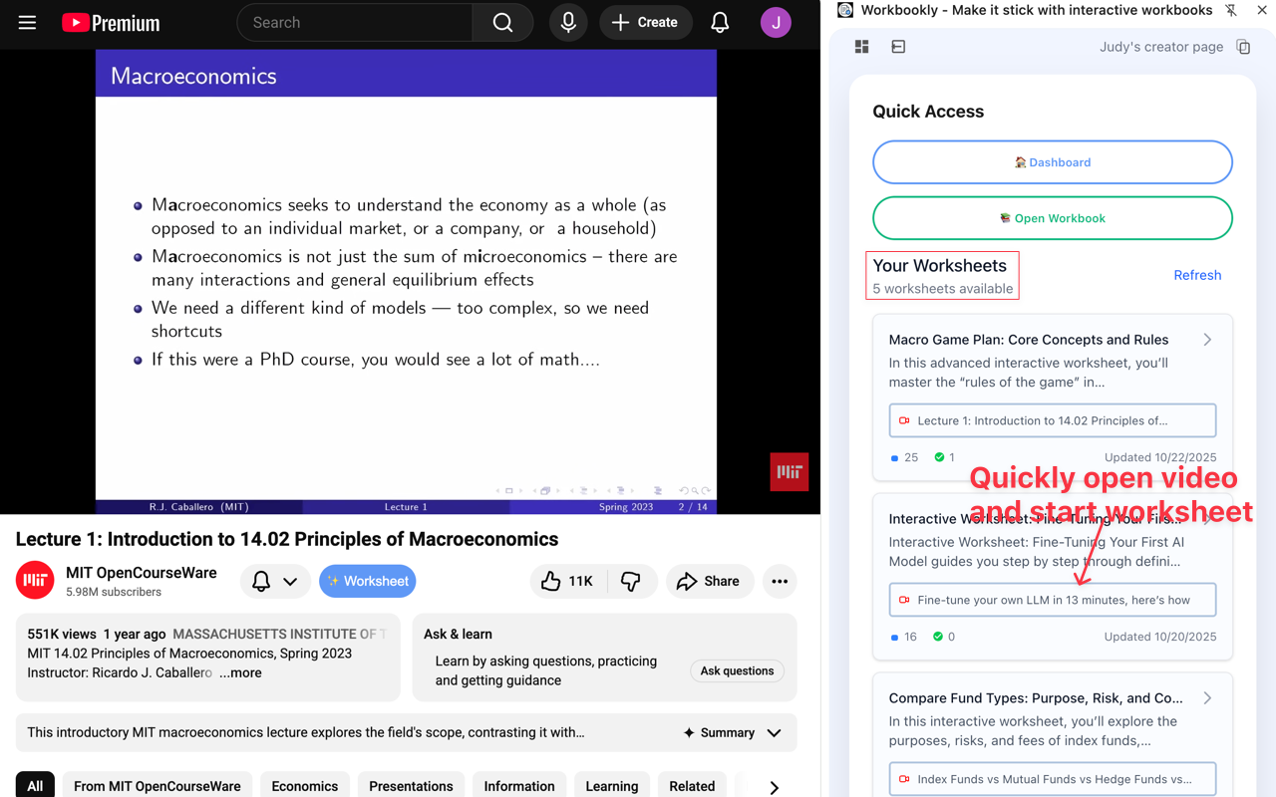Expand the AI Summary dropdown
The width and height of the screenshot is (1276, 797).
[x=733, y=733]
